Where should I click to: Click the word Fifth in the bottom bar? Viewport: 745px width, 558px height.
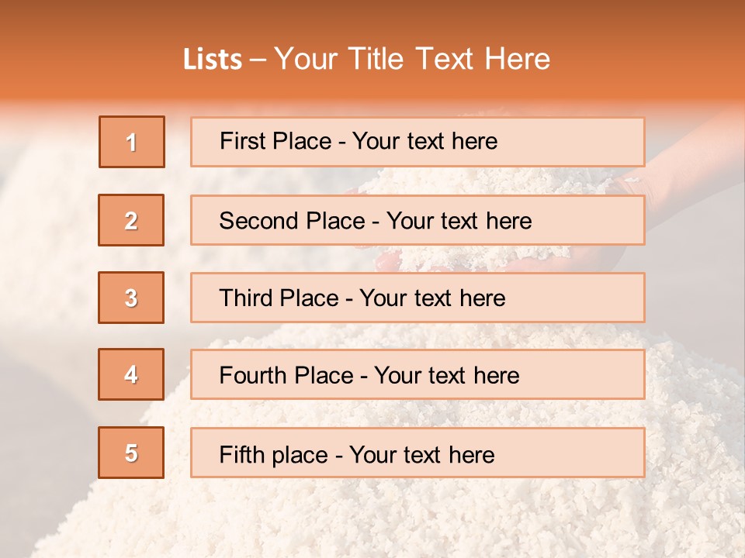click(x=242, y=454)
